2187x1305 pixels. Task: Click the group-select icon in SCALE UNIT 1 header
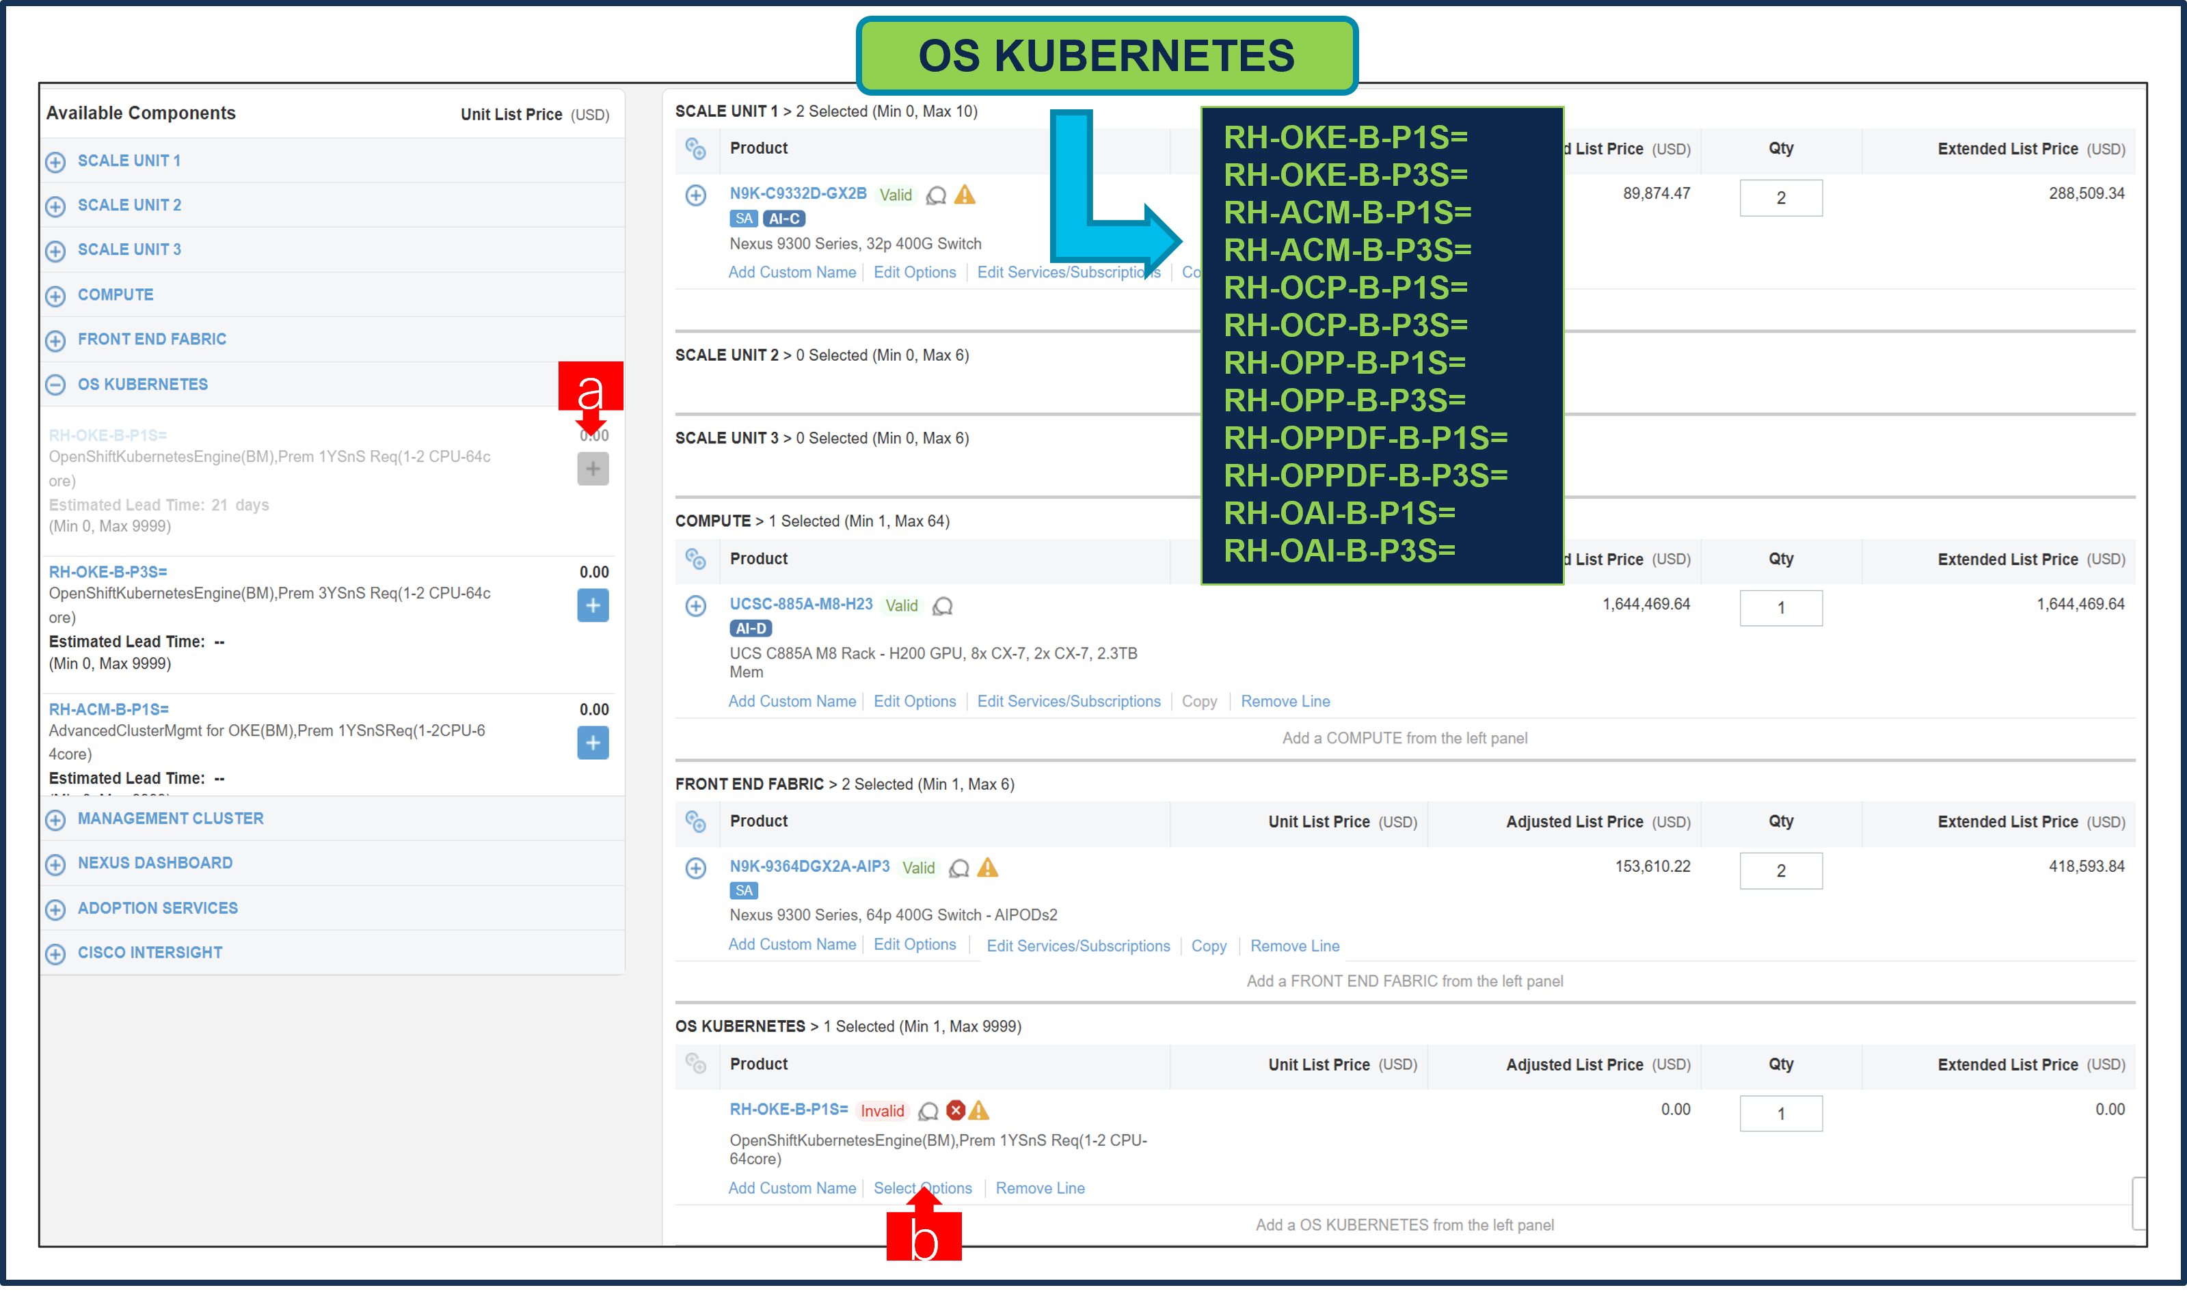[696, 150]
